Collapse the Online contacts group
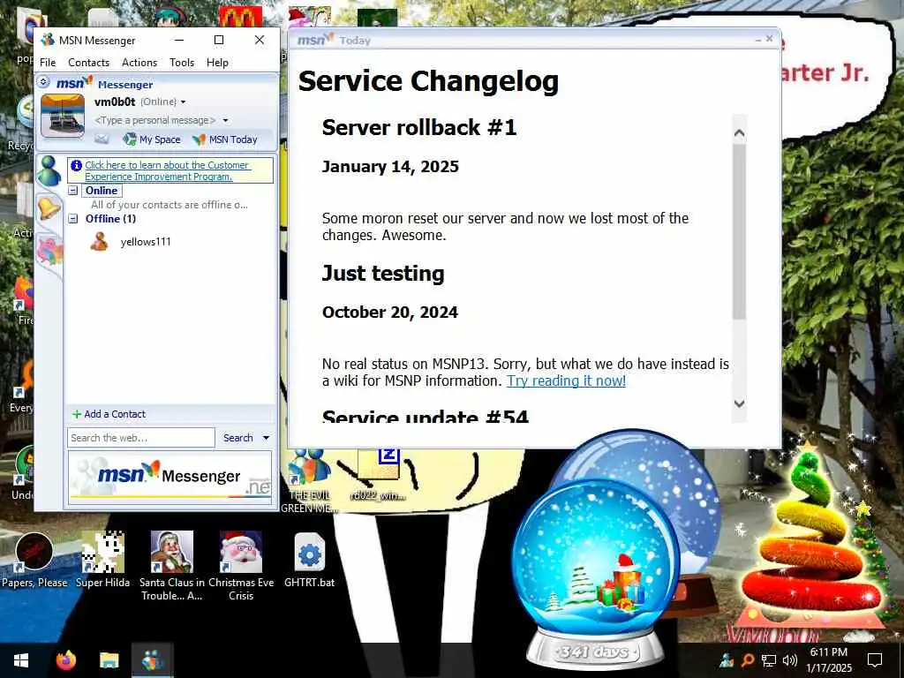904x678 pixels. pyautogui.click(x=73, y=191)
